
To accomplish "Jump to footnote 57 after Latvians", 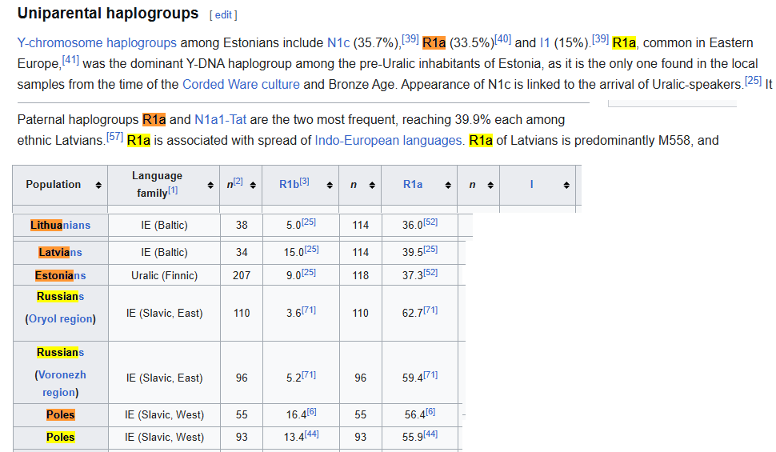I will pyautogui.click(x=114, y=138).
